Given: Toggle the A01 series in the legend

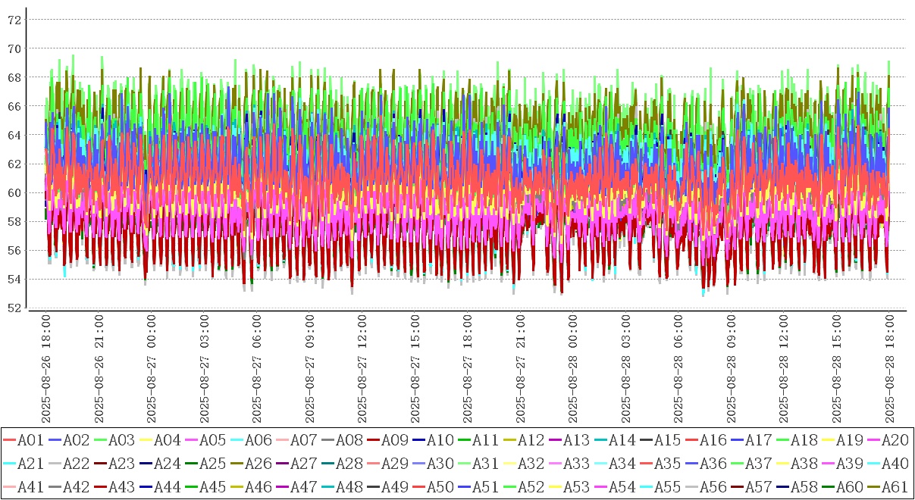Looking at the screenshot, I should pyautogui.click(x=30, y=439).
